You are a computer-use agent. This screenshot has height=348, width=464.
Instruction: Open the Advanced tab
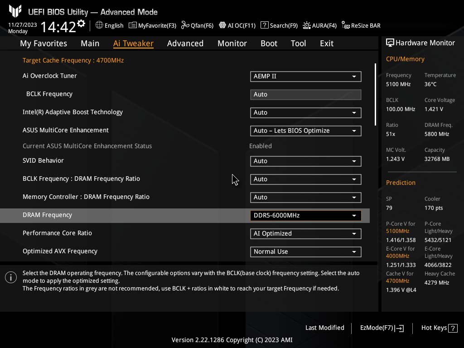coord(185,43)
